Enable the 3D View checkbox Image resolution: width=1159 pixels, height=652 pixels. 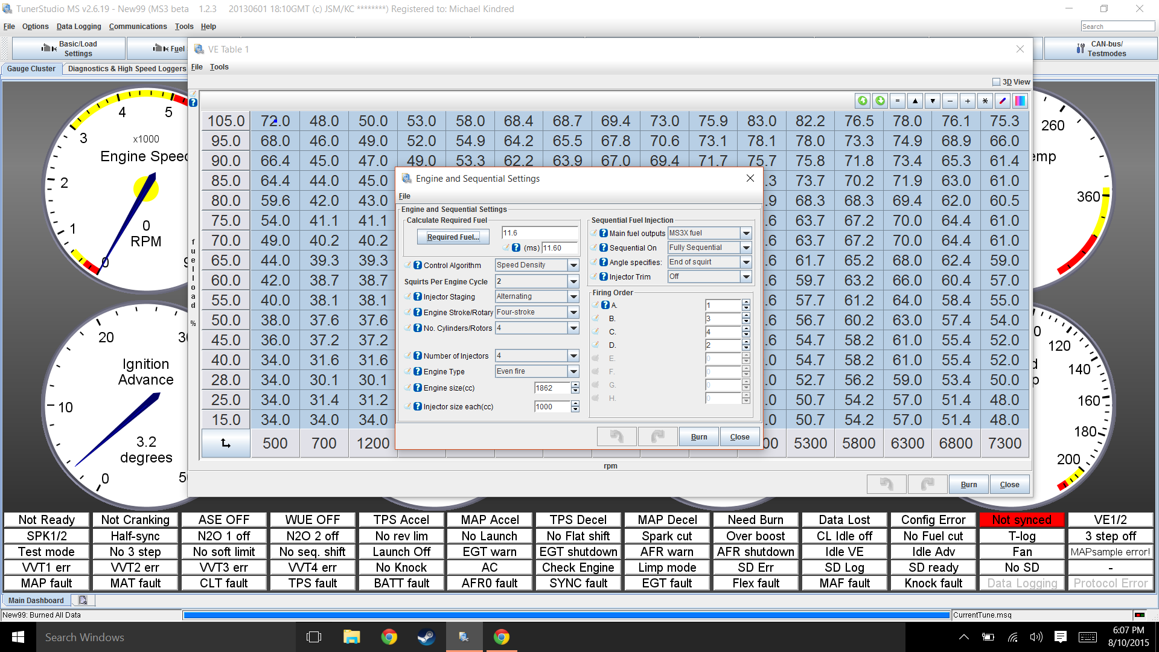tap(996, 82)
